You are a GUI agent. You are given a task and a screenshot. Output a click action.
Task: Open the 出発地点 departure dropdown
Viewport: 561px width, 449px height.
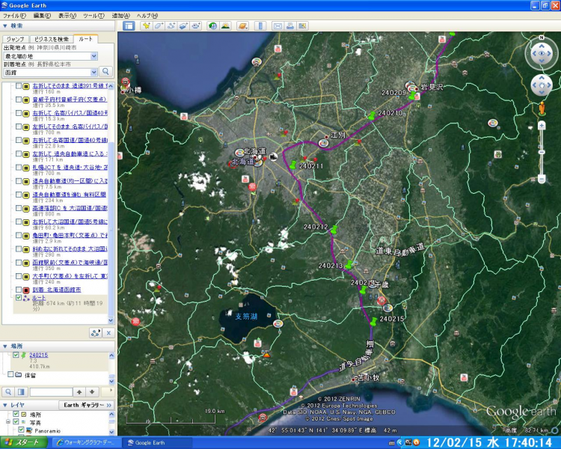93,56
